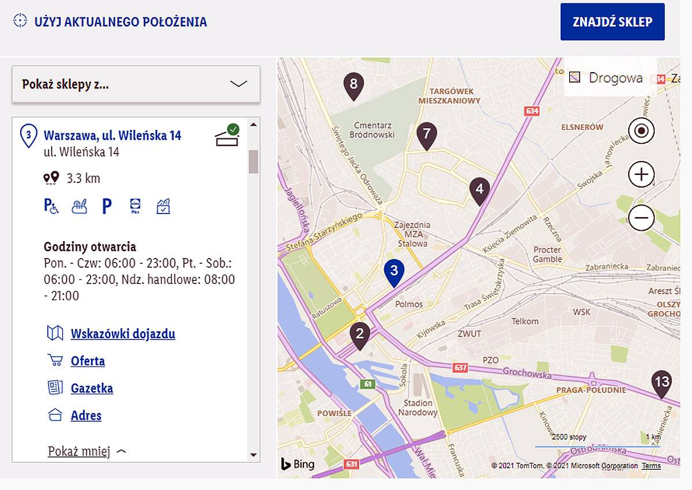
Task: Click the folded map icon beside Wskazówki dojazdu
Action: (x=55, y=333)
